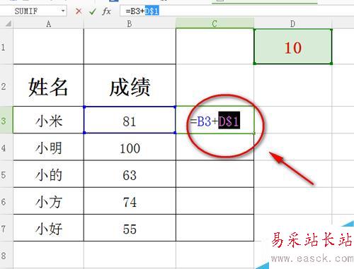Click cell with score 55
The width and height of the screenshot is (354, 269).
point(130,228)
